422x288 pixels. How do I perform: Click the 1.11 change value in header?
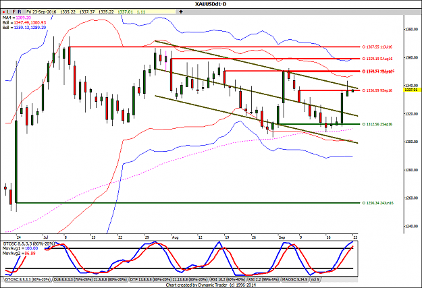pyautogui.click(x=140, y=12)
